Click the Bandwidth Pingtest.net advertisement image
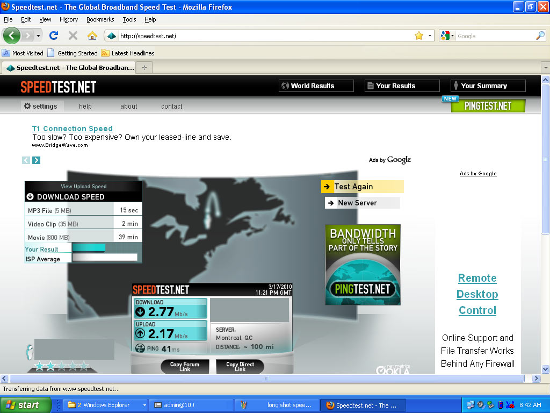The width and height of the screenshot is (550, 413). [x=363, y=265]
